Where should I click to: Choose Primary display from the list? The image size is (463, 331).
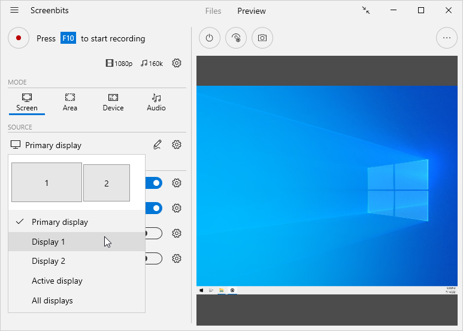coord(77,222)
